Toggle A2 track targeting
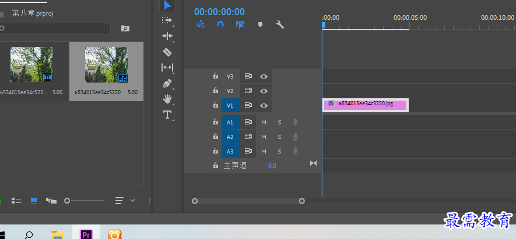The width and height of the screenshot is (516, 239). (x=230, y=137)
